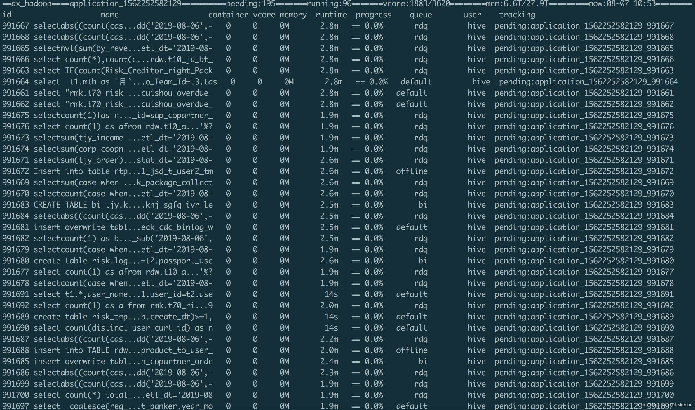Click the 'container' column header
Viewport: 695px width, 410px height.
click(x=228, y=15)
